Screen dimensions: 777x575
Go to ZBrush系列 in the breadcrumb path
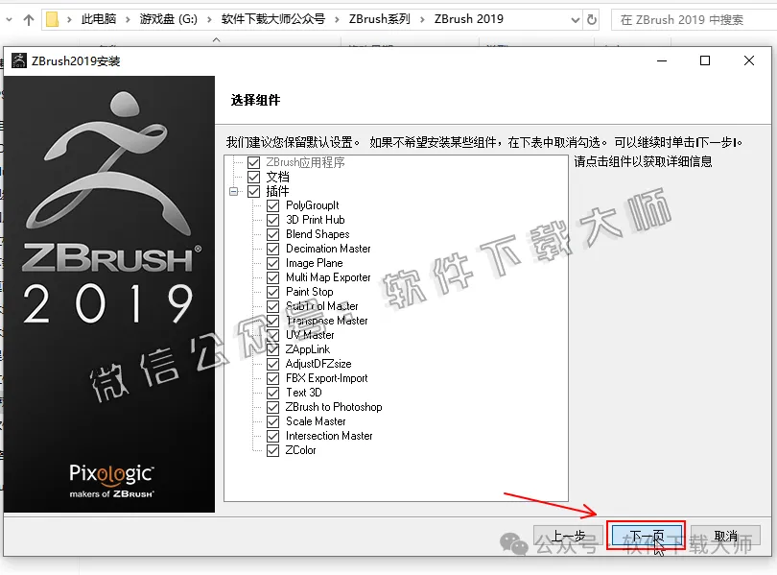click(x=379, y=19)
